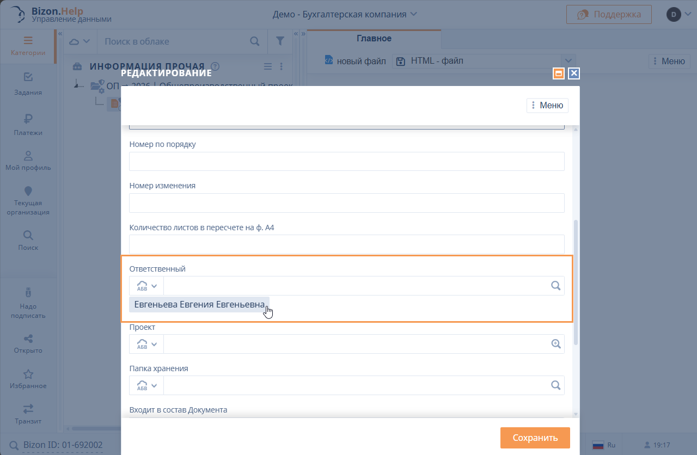
Task: Open the Задания sidebar section
Action: (x=28, y=83)
